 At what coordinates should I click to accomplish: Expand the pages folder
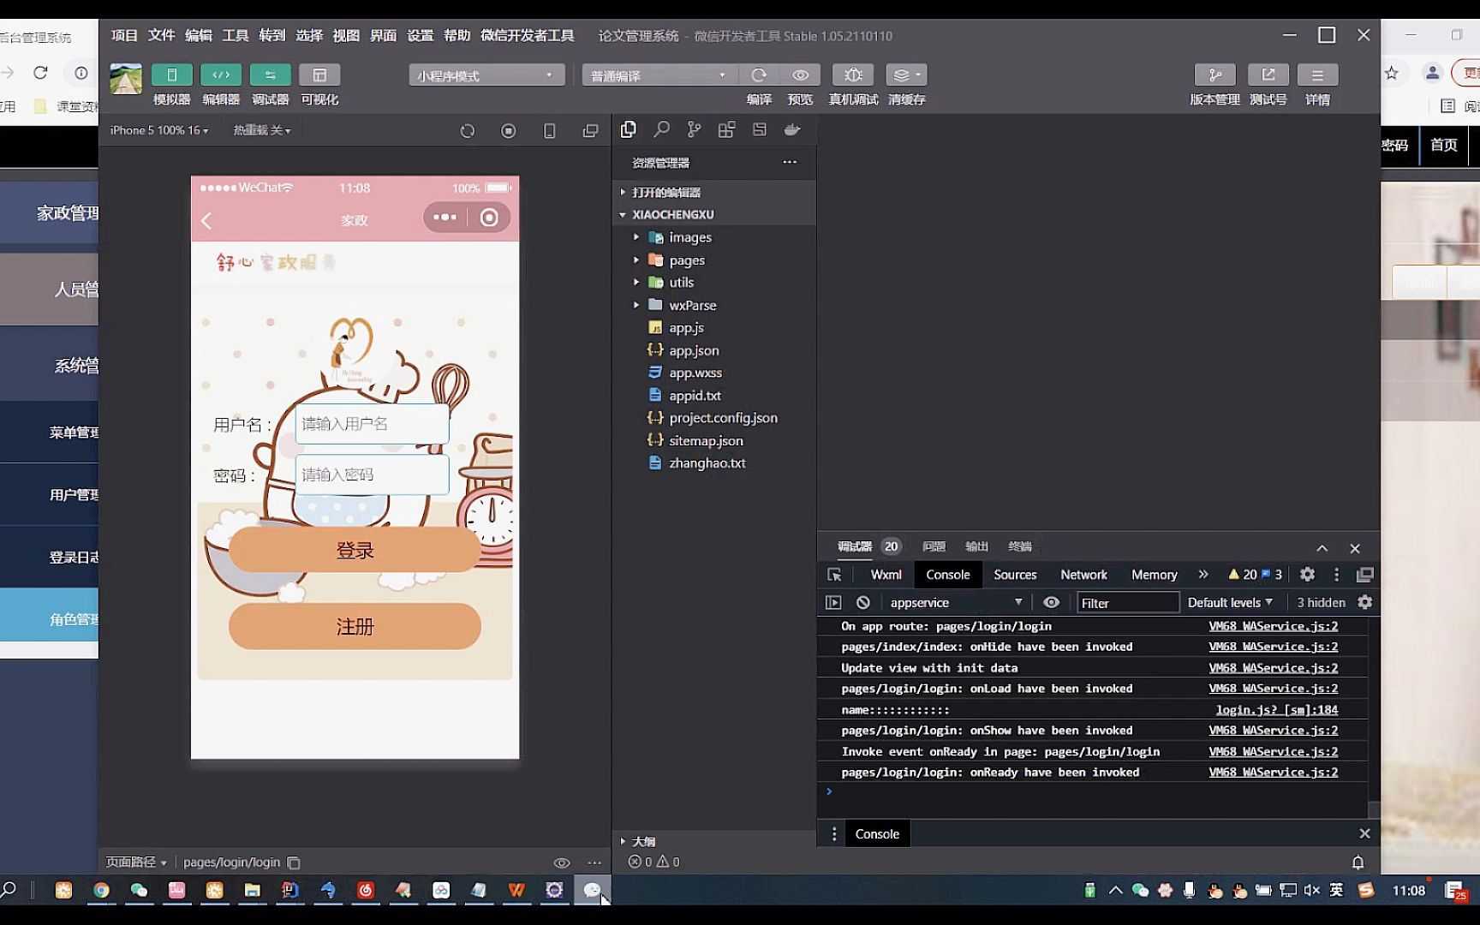point(686,260)
